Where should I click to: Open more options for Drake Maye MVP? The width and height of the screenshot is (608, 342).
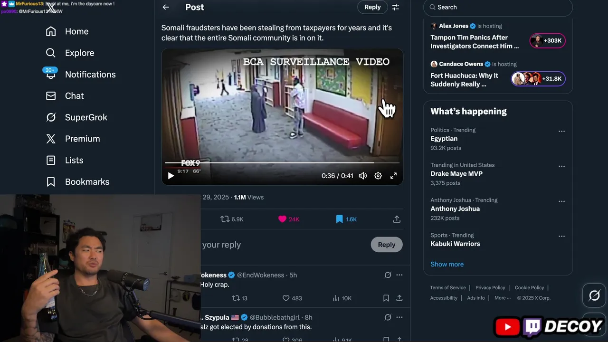click(561, 166)
